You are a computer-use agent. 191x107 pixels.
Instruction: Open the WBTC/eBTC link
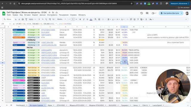click(x=46, y=35)
